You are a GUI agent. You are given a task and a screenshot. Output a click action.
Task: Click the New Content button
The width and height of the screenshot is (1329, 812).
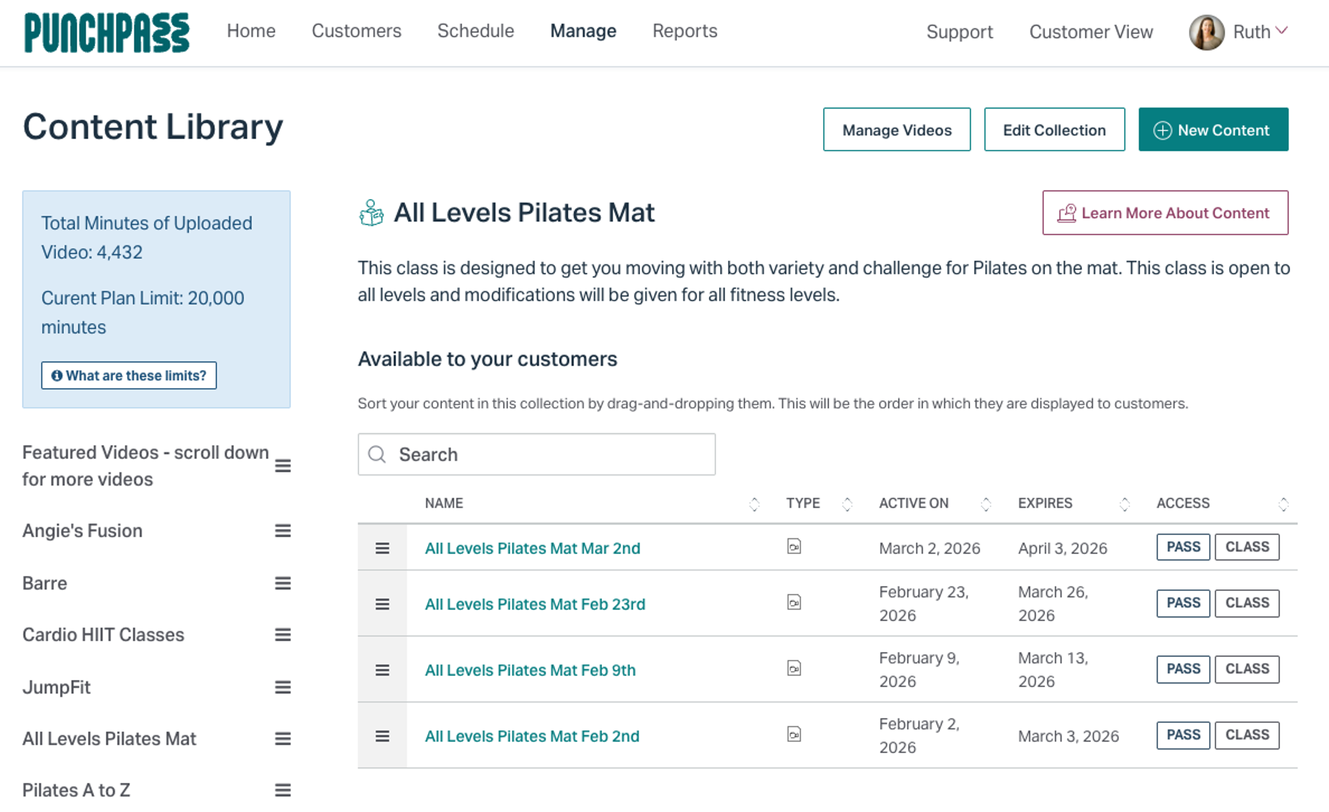[x=1213, y=130]
